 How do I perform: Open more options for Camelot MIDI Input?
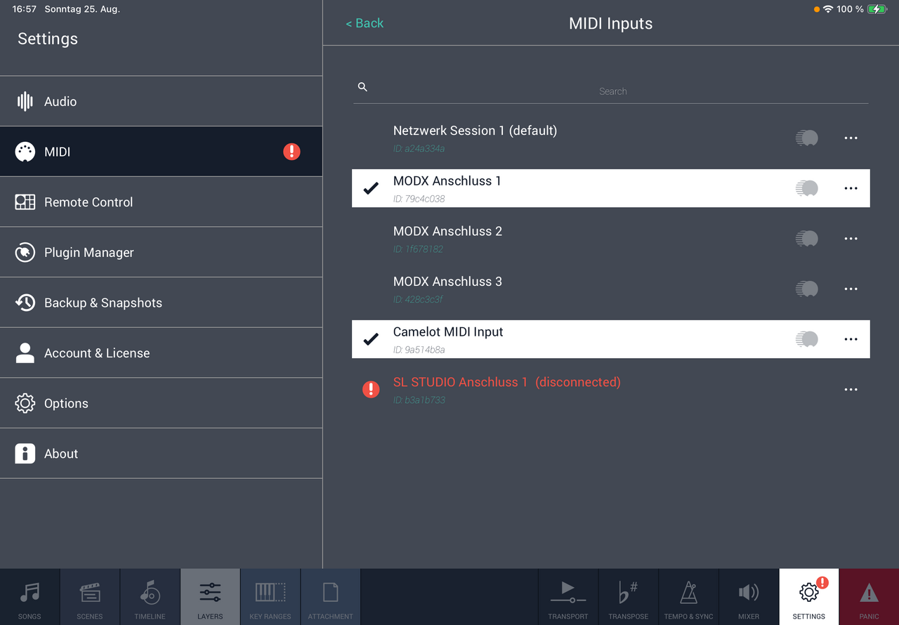click(851, 339)
